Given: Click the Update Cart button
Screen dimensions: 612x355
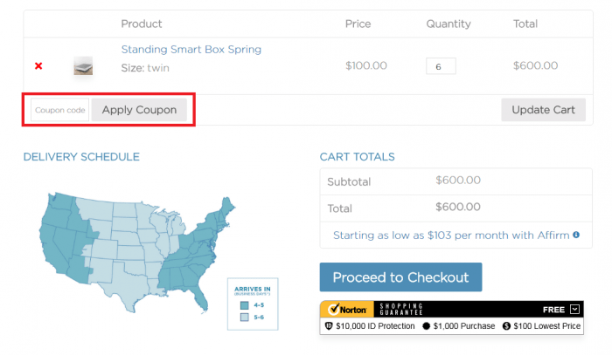Looking at the screenshot, I should click(x=543, y=110).
